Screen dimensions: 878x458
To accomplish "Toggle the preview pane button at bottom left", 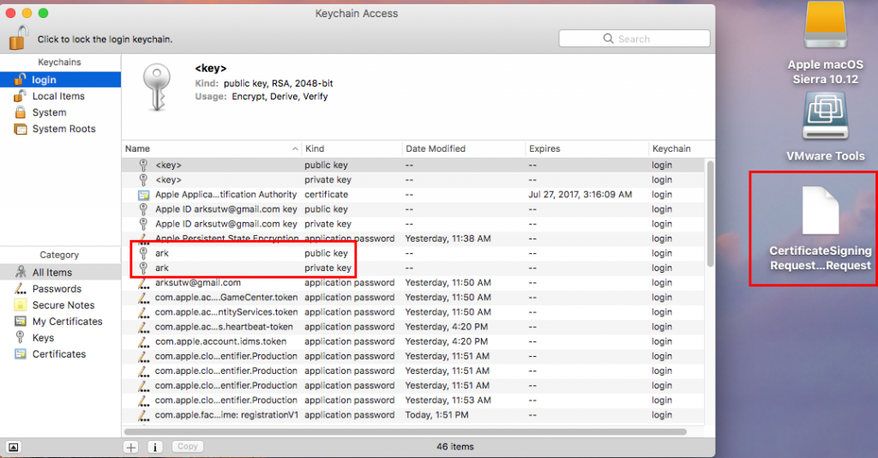I will 13,447.
